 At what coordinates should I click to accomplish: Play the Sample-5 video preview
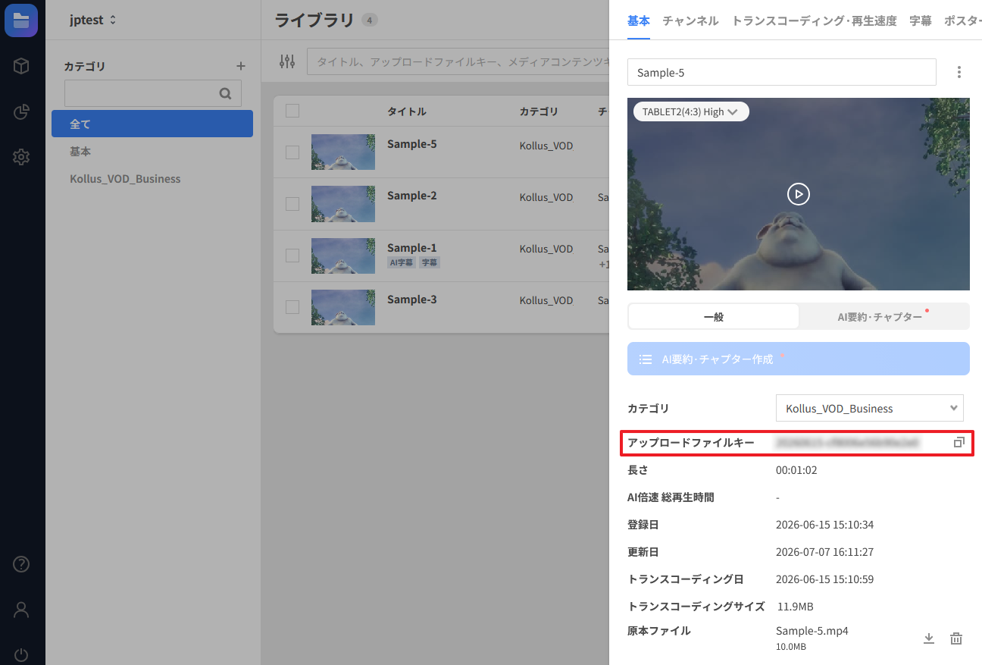click(799, 194)
